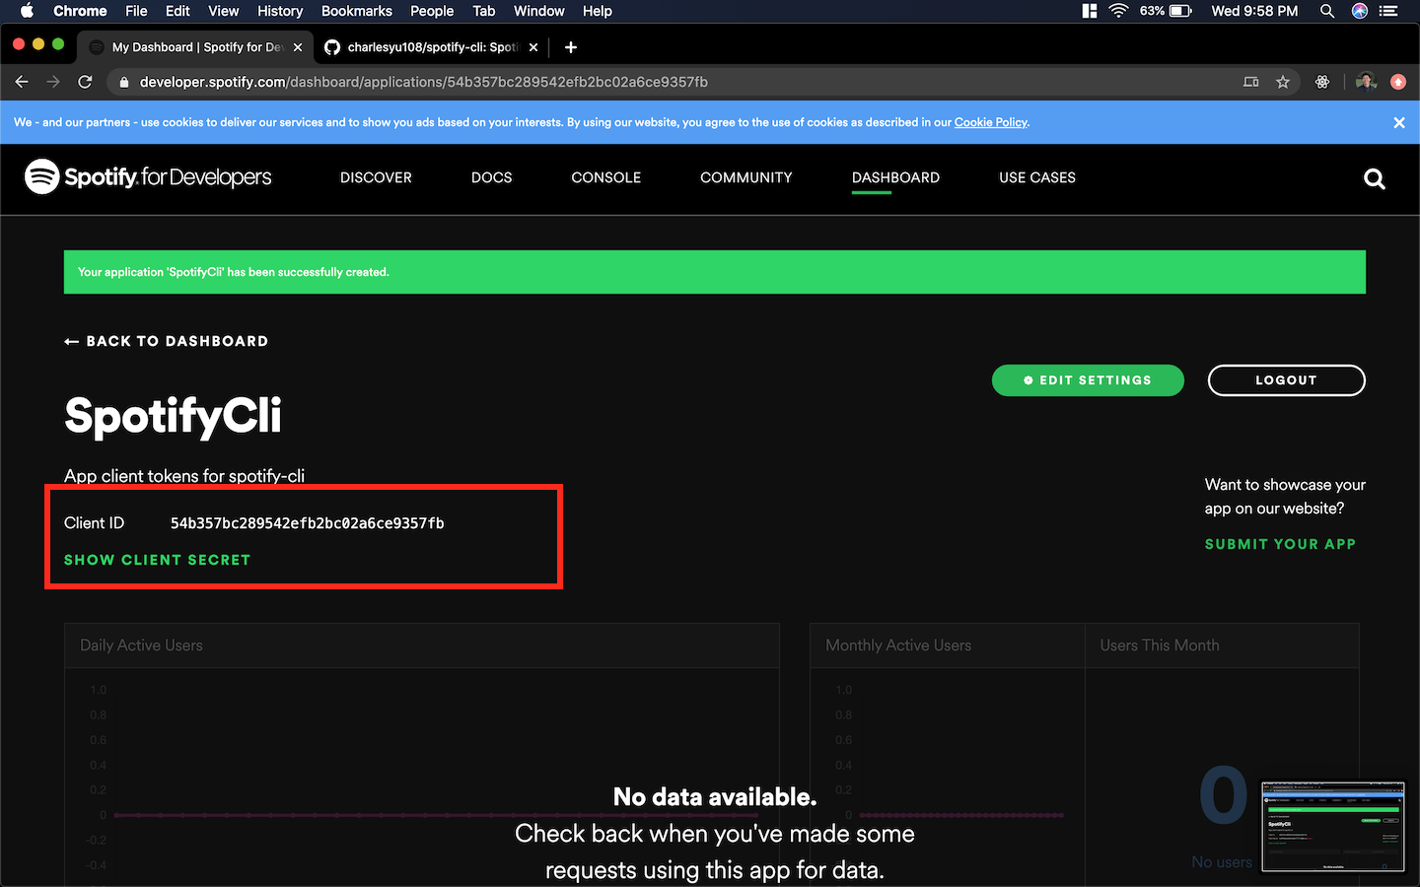This screenshot has height=887, width=1420.
Task: Open the Window menu
Action: 539,11
